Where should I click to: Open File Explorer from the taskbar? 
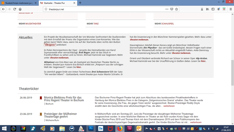pyautogui.click(x=62, y=128)
